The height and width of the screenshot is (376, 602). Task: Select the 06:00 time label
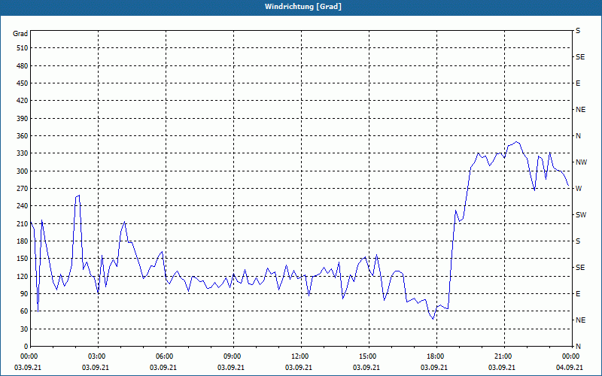tap(166, 356)
